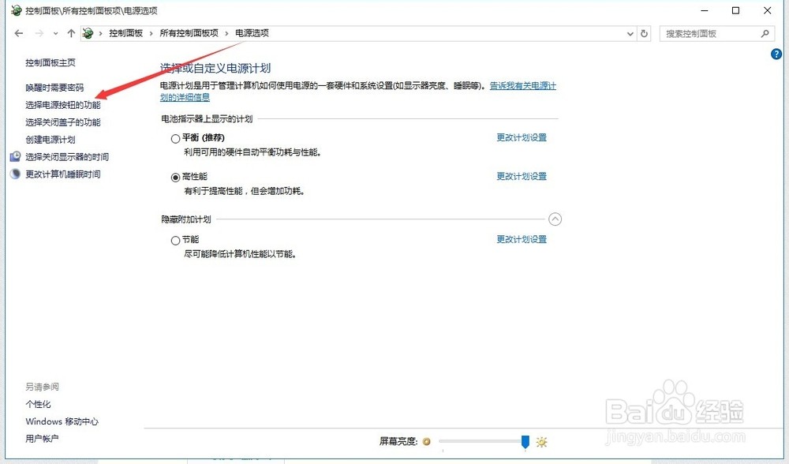
Task: Open 选择电源按钮的功能 settings
Action: [62, 105]
